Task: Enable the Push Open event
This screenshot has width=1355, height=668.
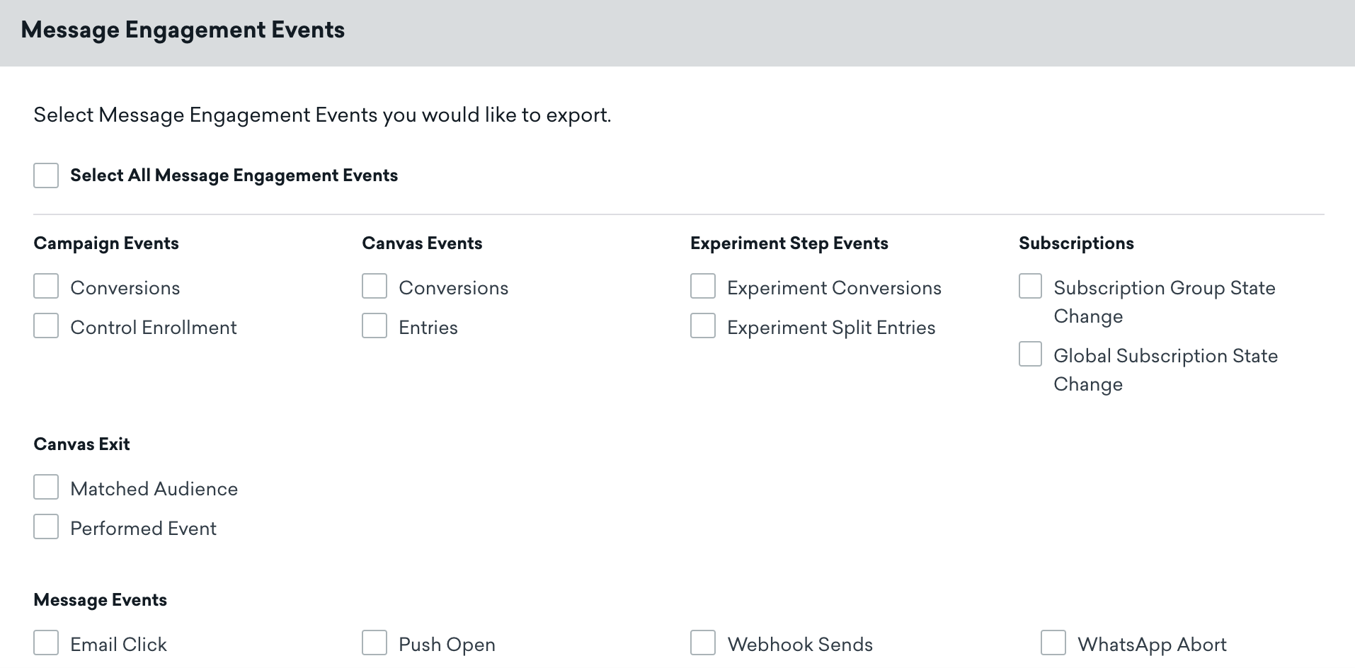Action: (375, 643)
